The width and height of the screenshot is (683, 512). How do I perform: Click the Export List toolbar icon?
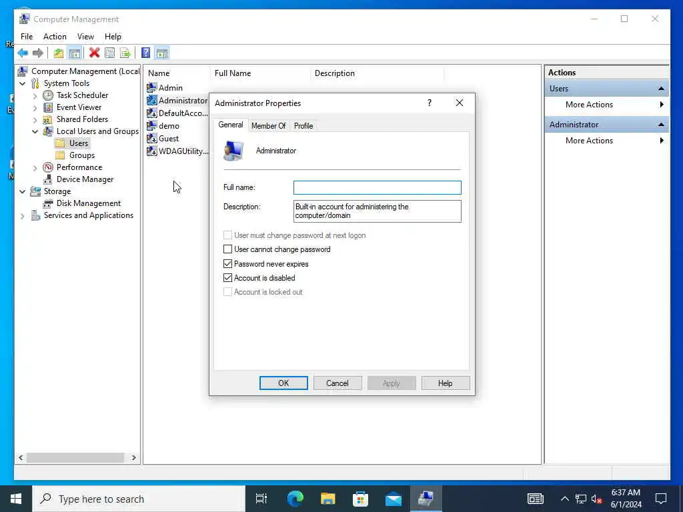coord(125,53)
